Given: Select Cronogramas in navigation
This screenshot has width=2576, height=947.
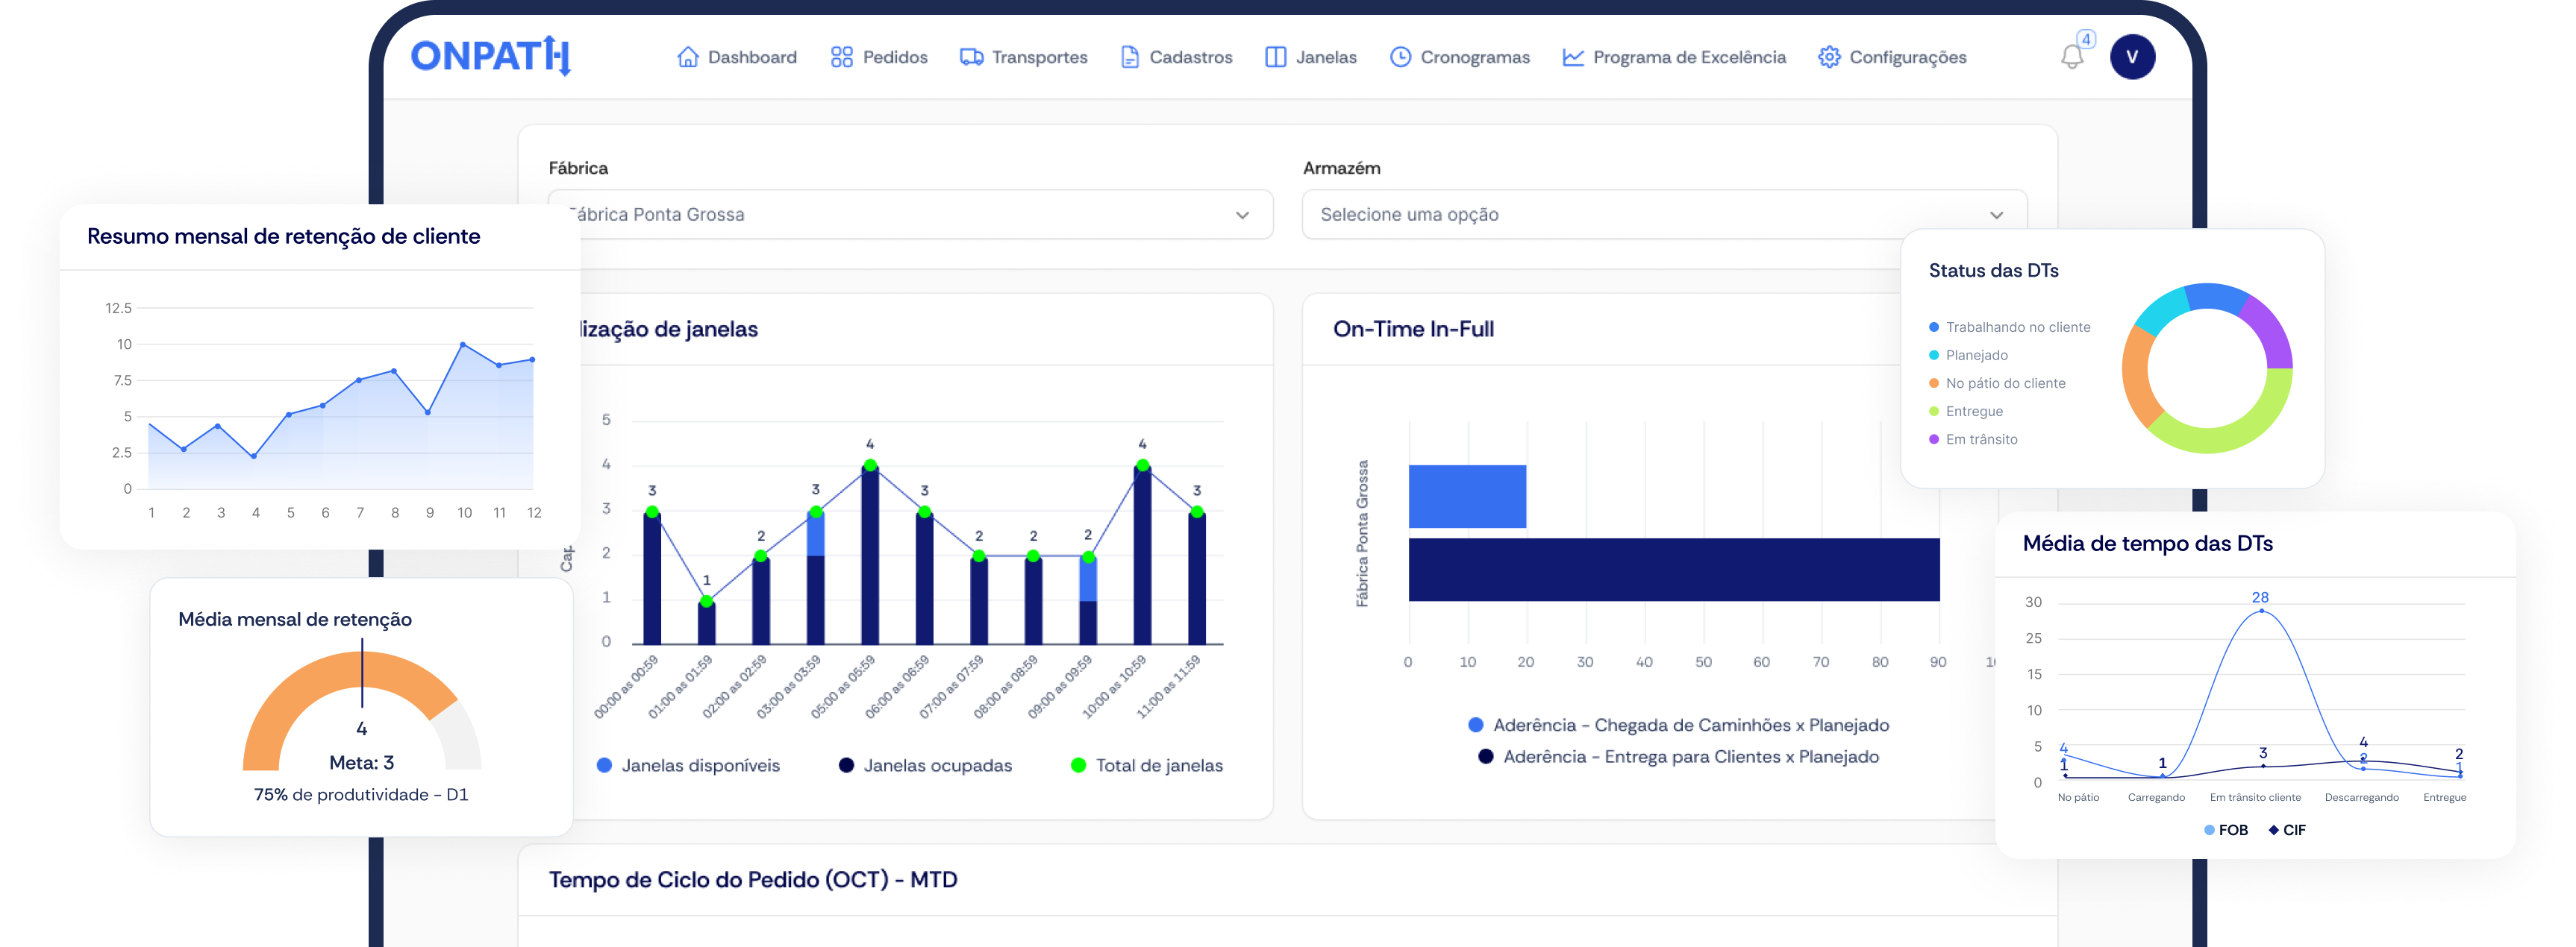Looking at the screenshot, I should click(1474, 57).
